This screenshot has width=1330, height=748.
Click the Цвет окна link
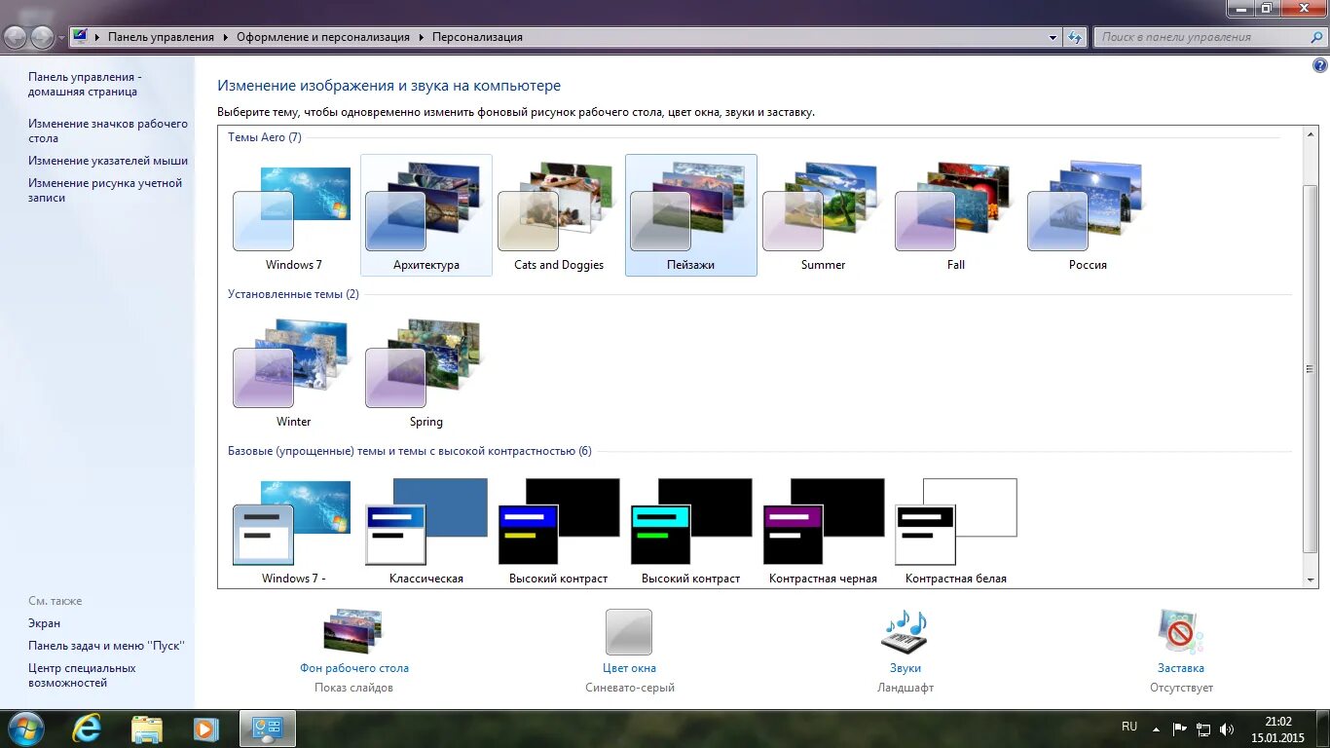(x=629, y=668)
